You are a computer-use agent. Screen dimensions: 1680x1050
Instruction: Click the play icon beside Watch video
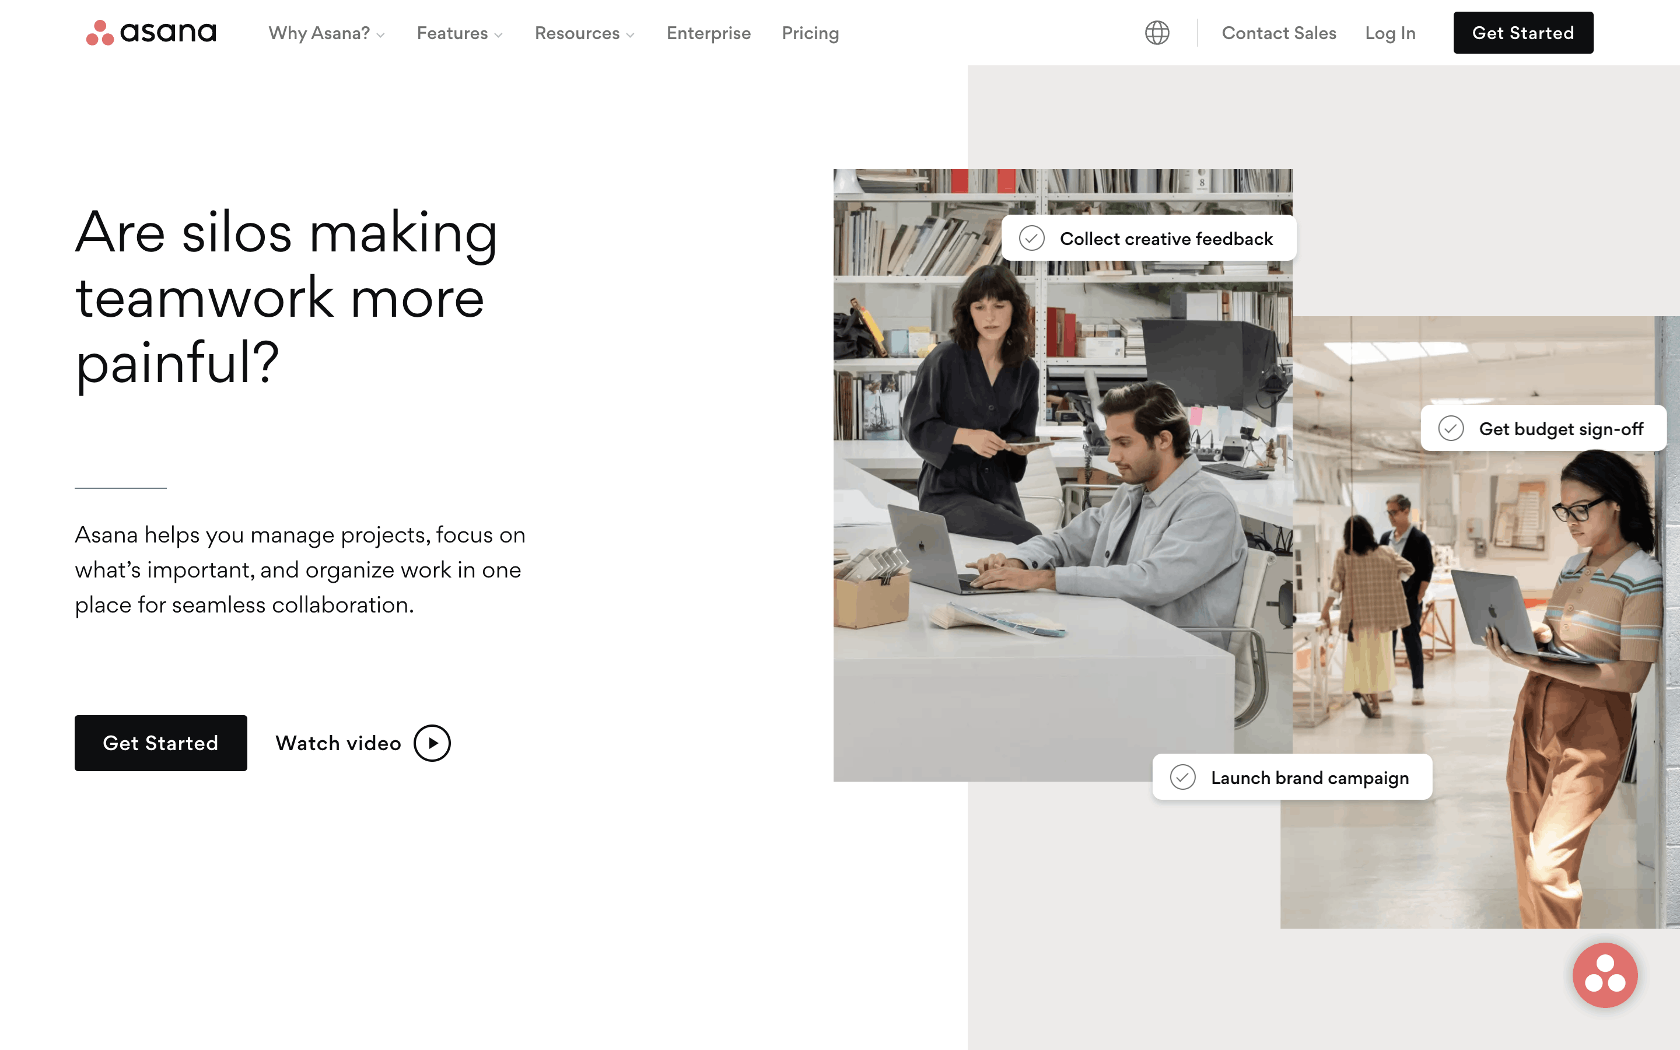coord(432,743)
